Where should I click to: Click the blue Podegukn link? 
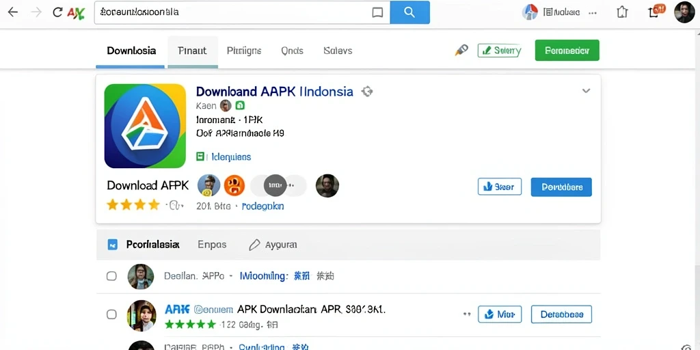pos(262,206)
